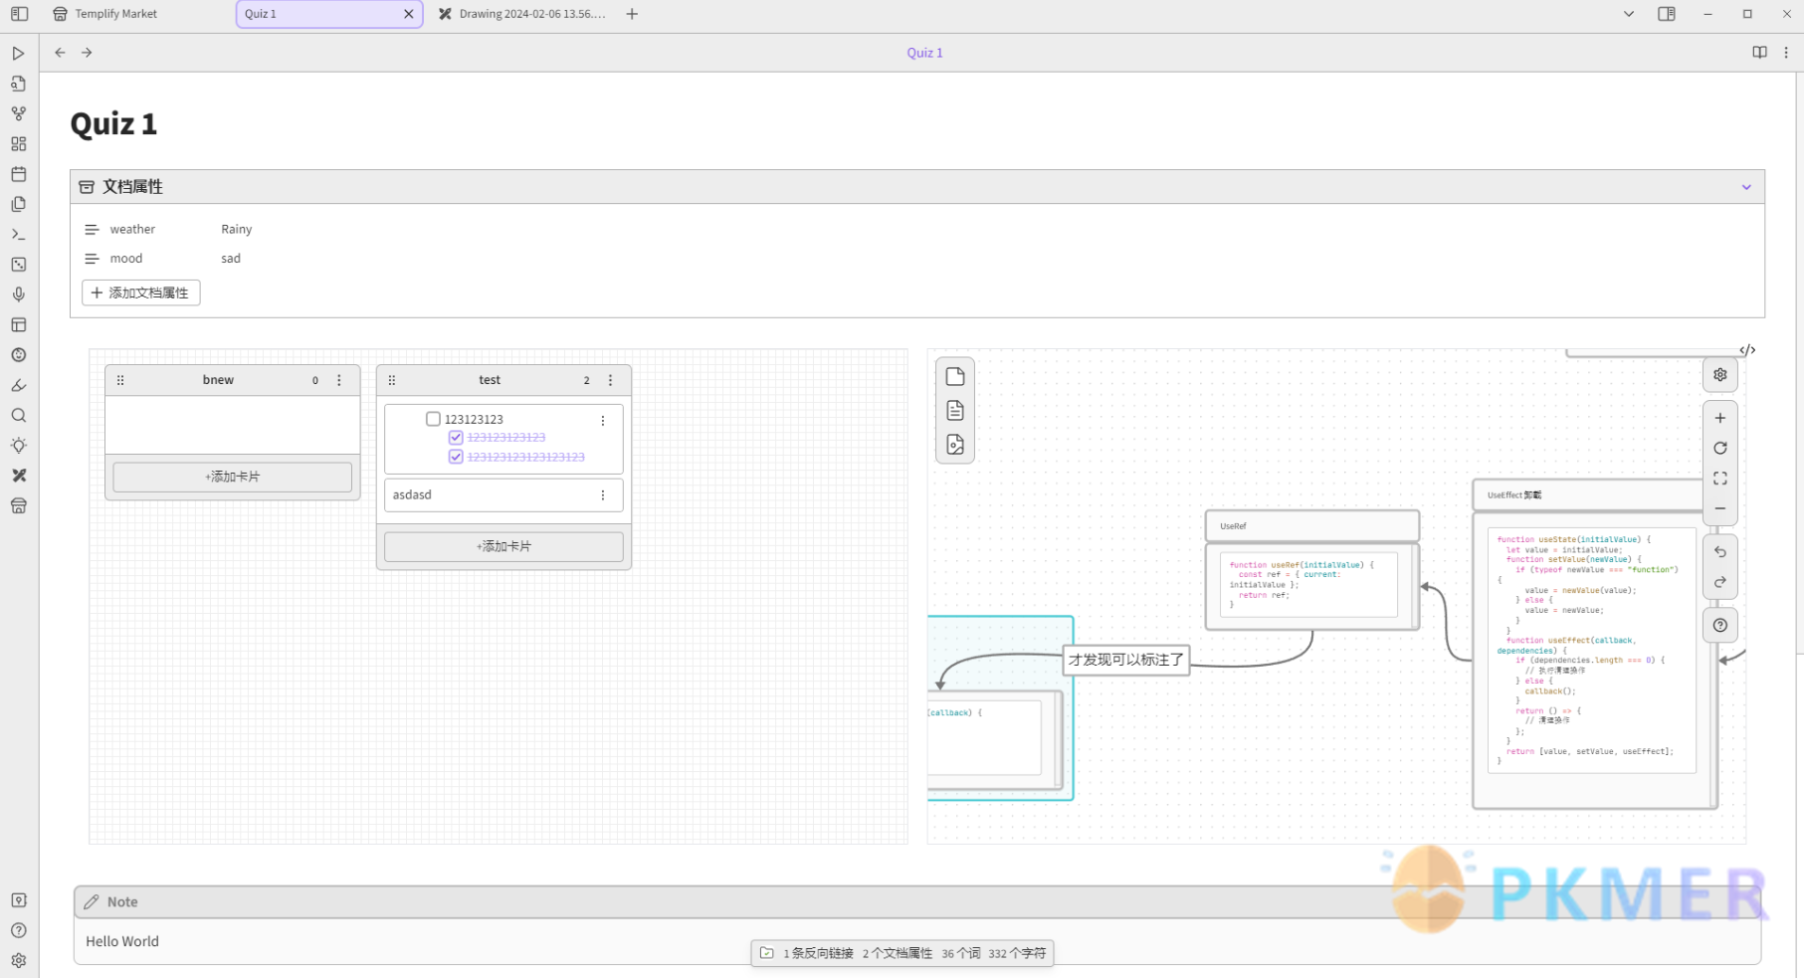Click the highlighter pen ribbon icon
The width and height of the screenshot is (1804, 978).
pyautogui.click(x=19, y=385)
